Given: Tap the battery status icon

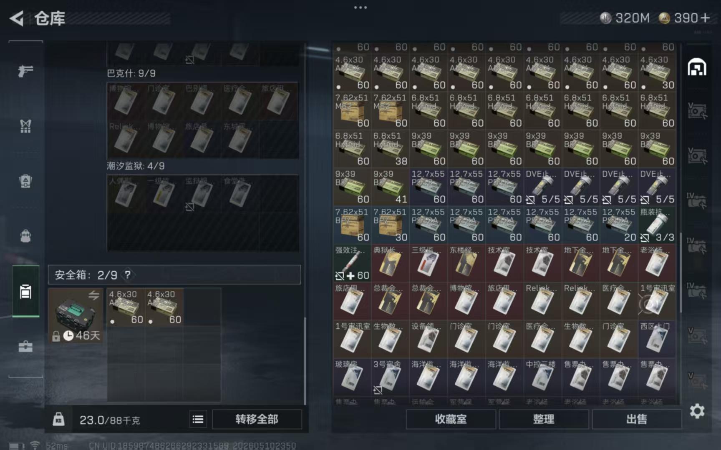Looking at the screenshot, I should click(x=17, y=446).
